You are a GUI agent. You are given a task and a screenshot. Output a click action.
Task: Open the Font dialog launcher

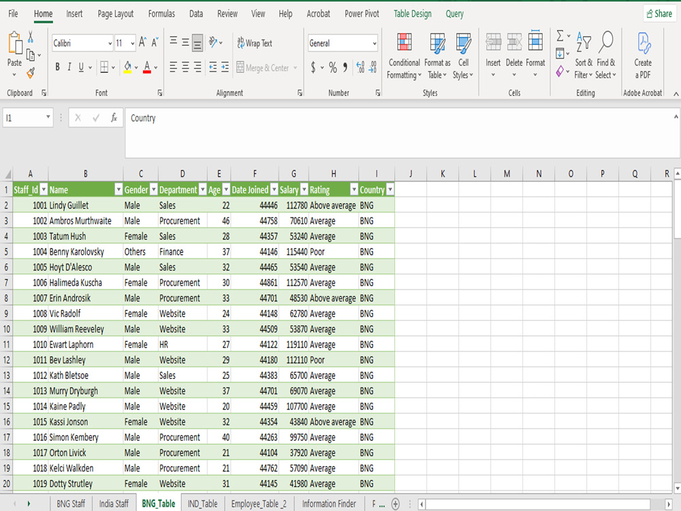coord(160,93)
